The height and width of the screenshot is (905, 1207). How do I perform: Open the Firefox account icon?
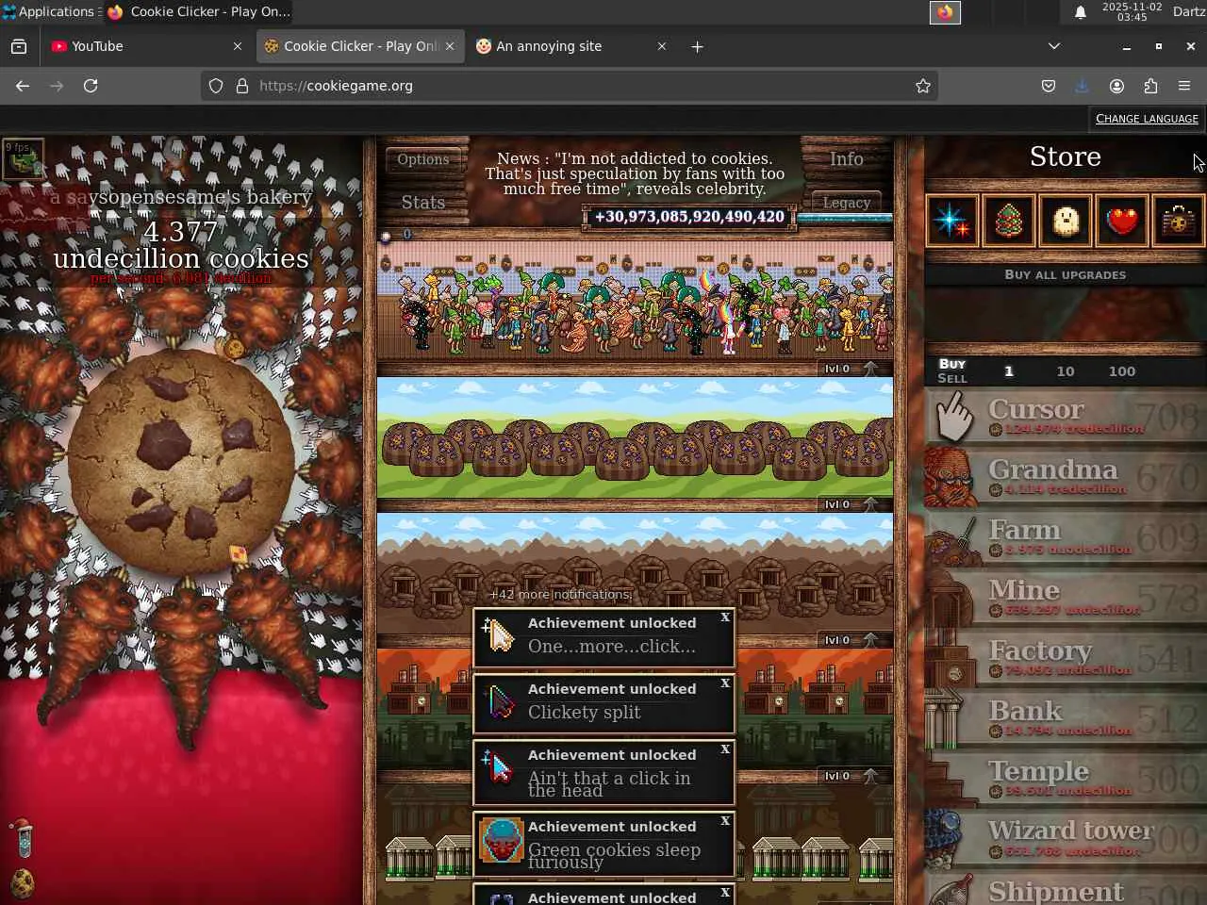coord(1116,86)
